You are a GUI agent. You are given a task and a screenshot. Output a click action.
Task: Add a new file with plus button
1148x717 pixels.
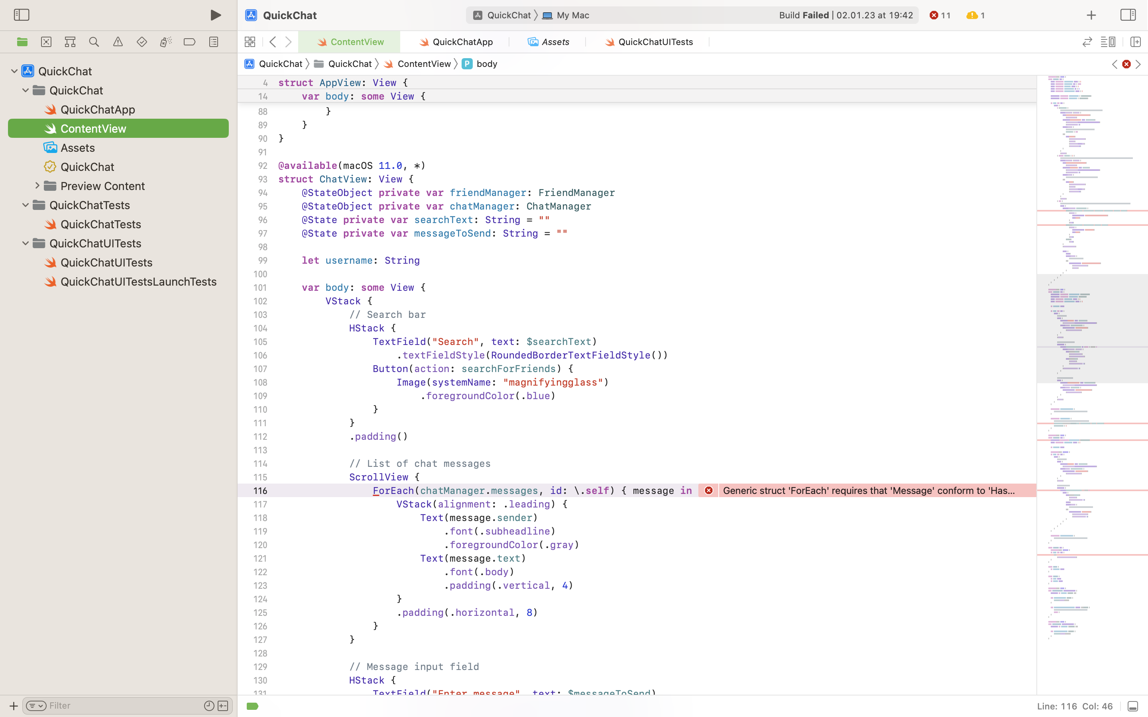point(13,705)
